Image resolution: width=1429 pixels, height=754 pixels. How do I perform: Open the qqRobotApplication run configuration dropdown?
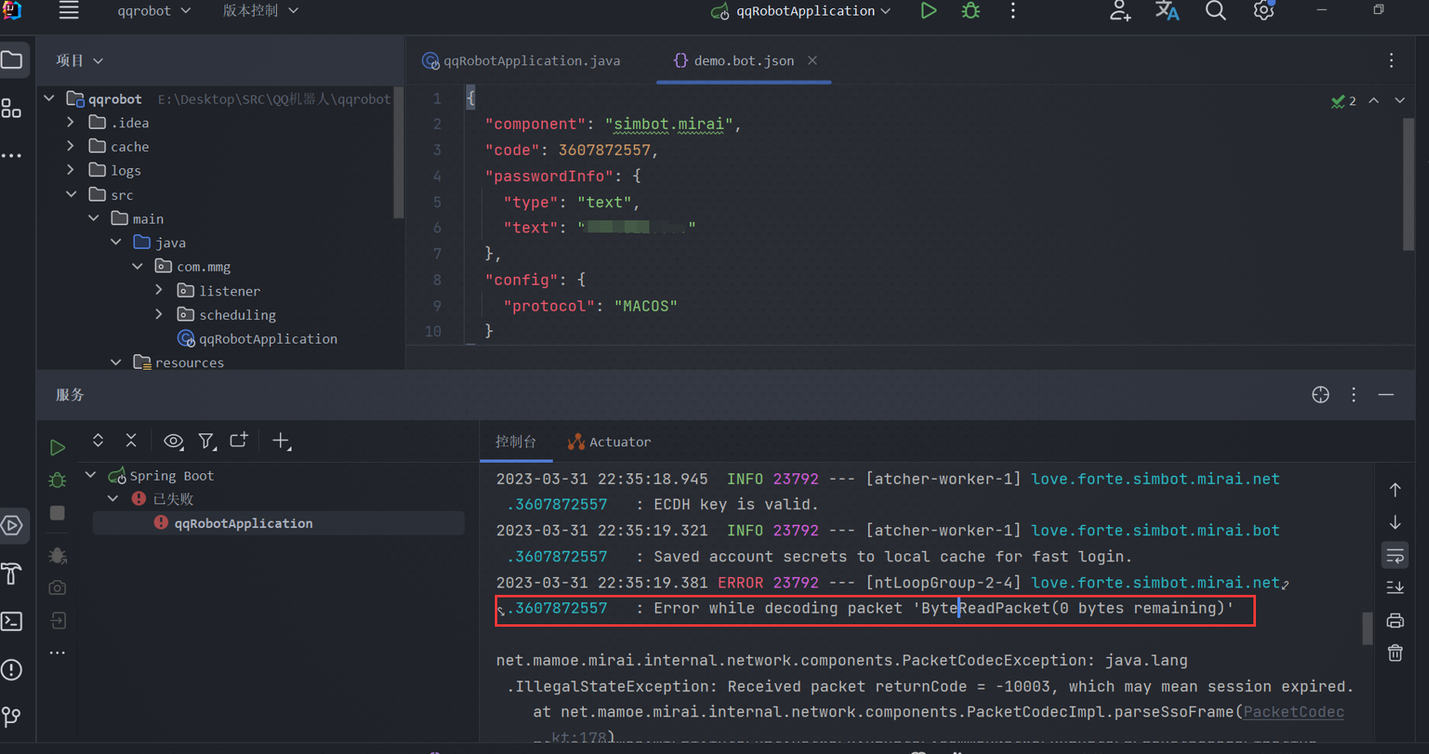tap(801, 11)
